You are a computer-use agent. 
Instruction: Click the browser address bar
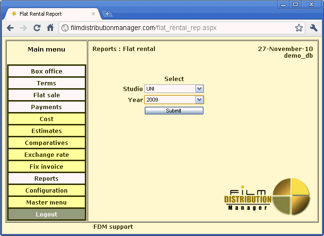pyautogui.click(x=181, y=28)
